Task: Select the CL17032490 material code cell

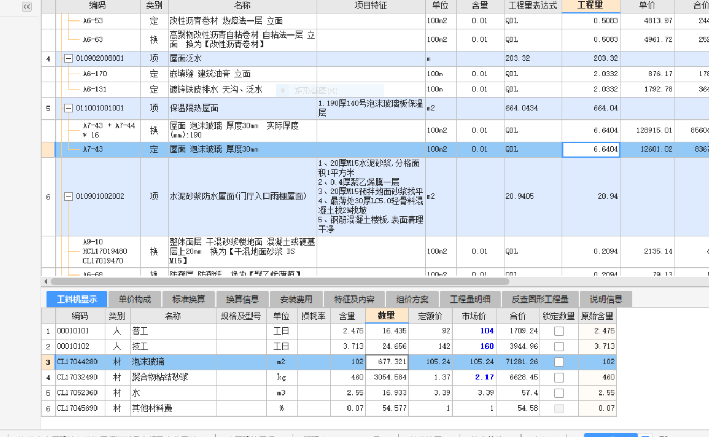Action: coord(79,378)
